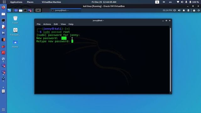Open the Cherrytree app in host dock
The width and height of the screenshot is (201, 113).
point(3,46)
